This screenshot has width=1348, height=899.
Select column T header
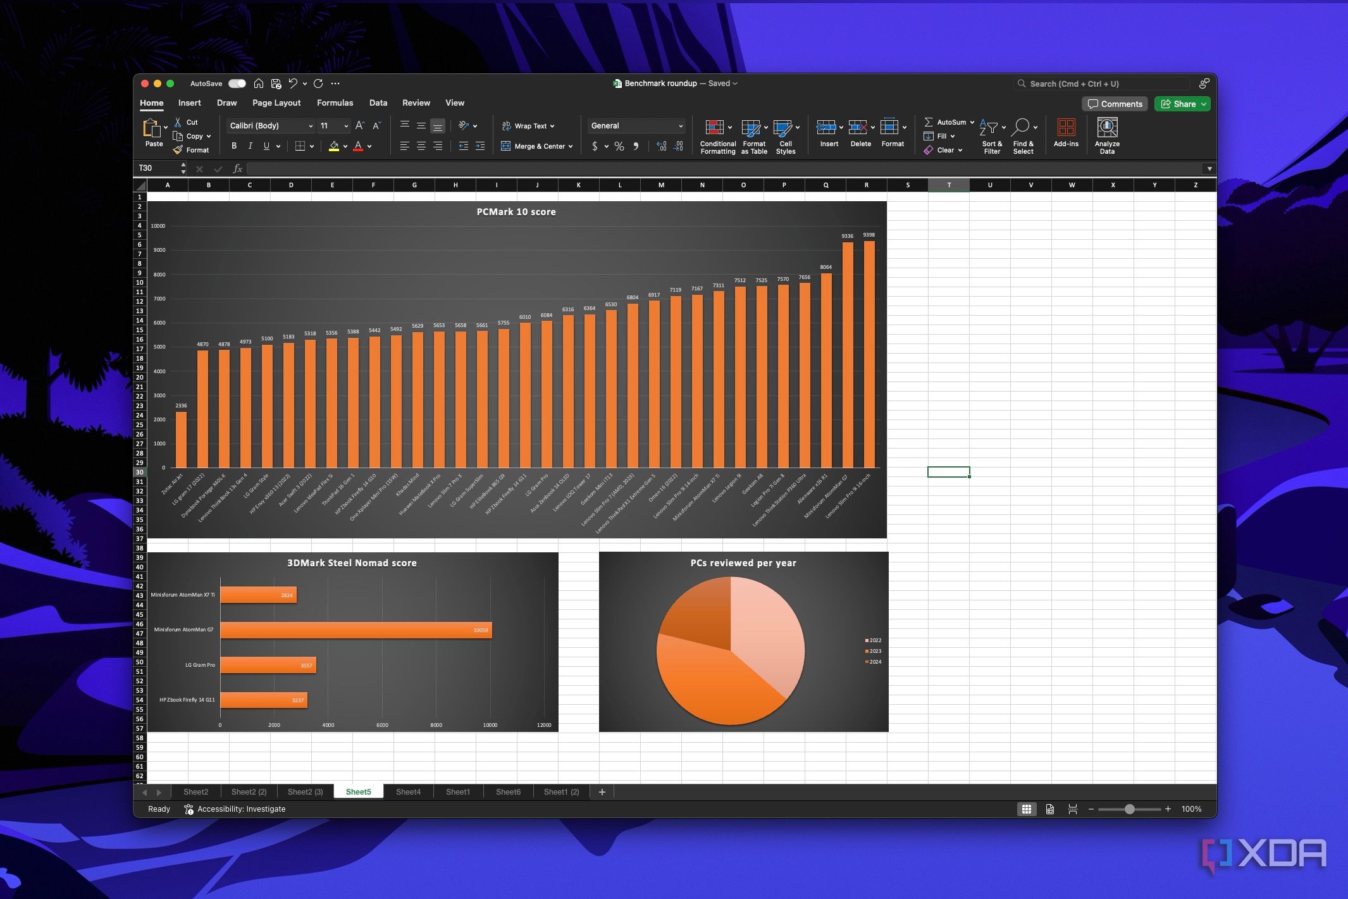tap(948, 185)
